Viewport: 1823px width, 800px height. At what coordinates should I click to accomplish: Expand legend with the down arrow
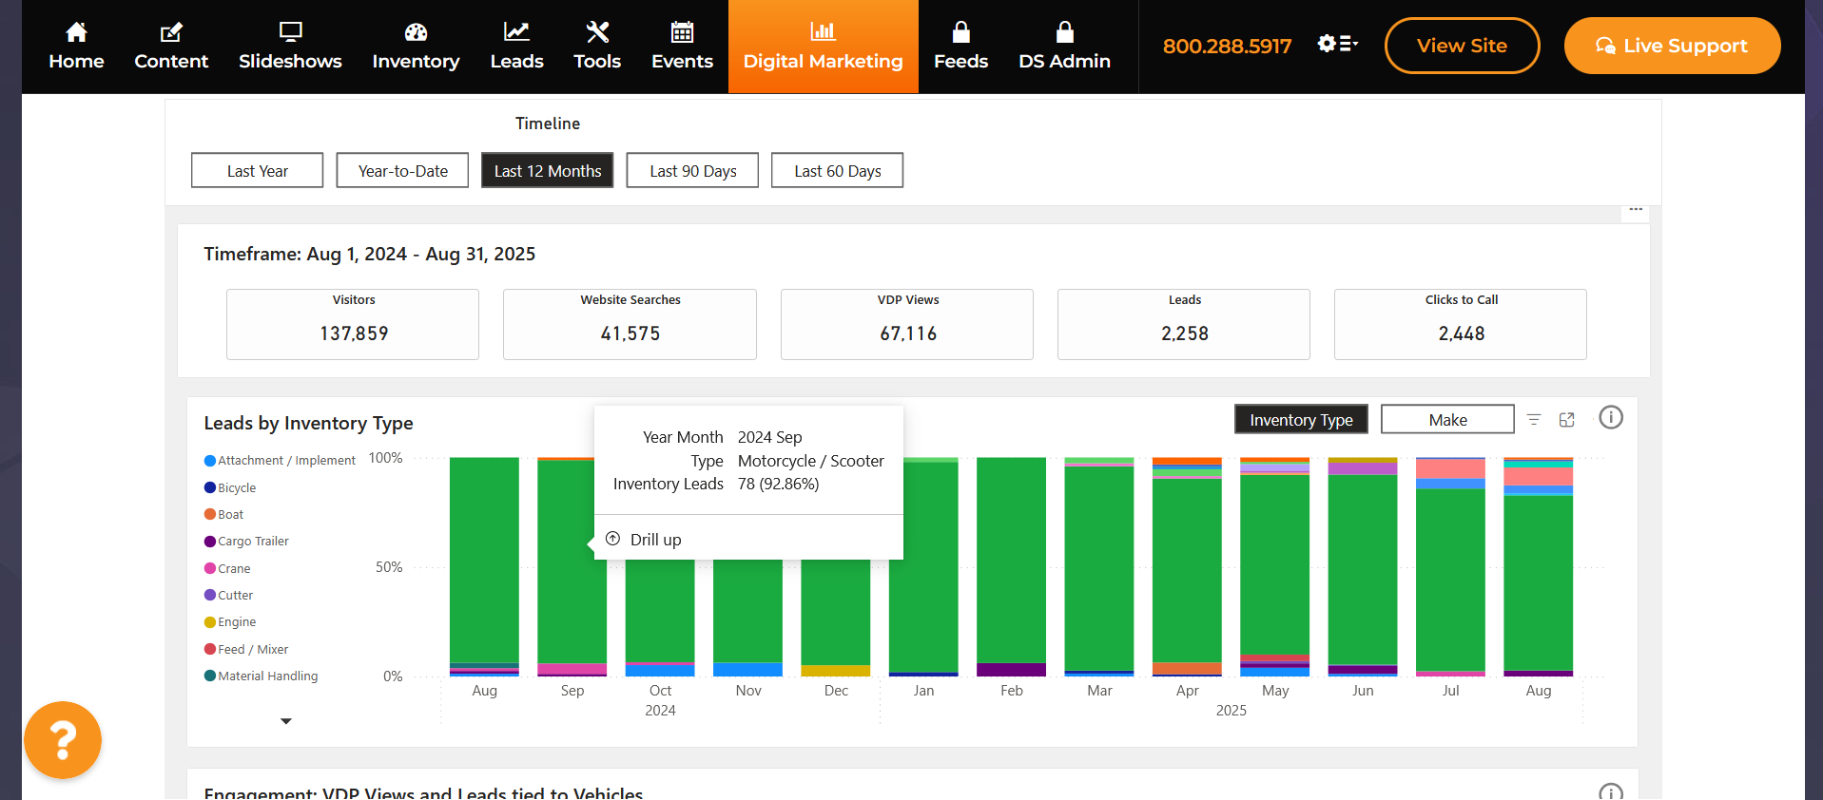(285, 721)
